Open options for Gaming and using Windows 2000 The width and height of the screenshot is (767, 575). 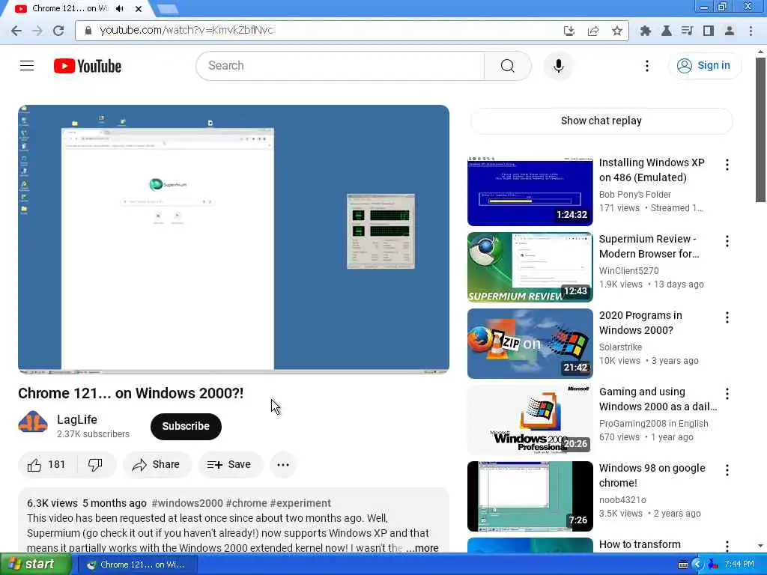pyautogui.click(x=727, y=394)
